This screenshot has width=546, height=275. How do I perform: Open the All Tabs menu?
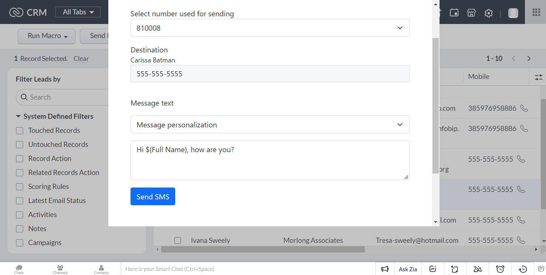coord(78,12)
